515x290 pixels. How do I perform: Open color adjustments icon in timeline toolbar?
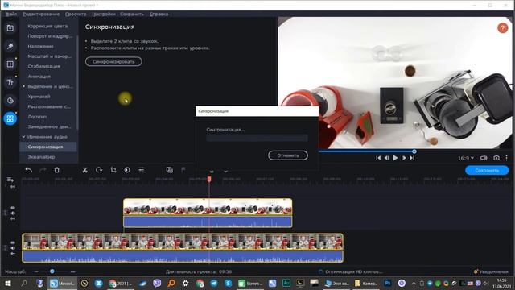click(127, 170)
